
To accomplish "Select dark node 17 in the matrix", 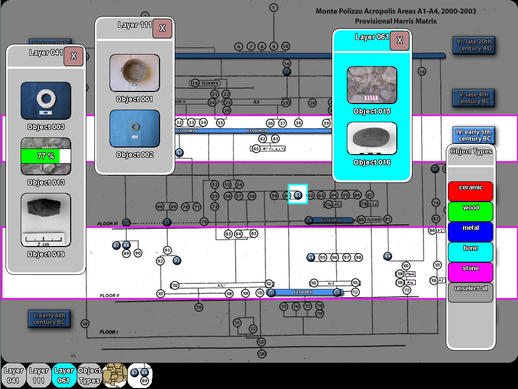I will click(x=287, y=72).
